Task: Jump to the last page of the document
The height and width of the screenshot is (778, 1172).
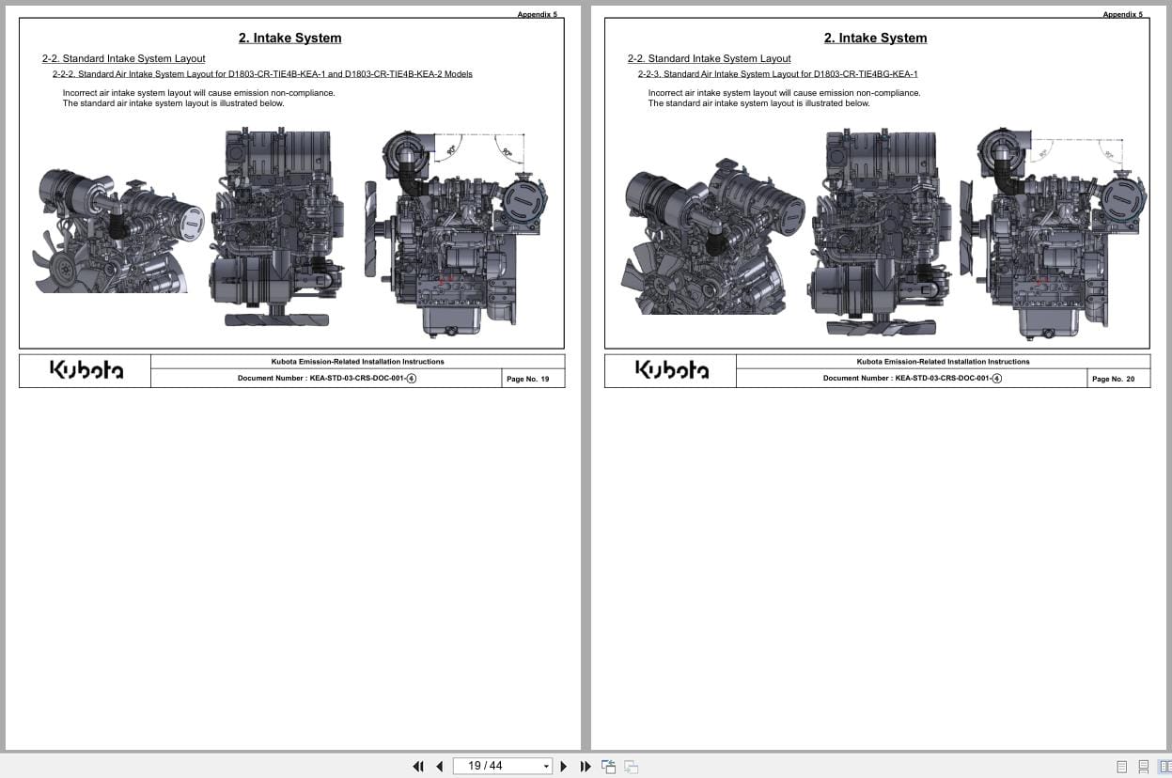Action: [585, 766]
